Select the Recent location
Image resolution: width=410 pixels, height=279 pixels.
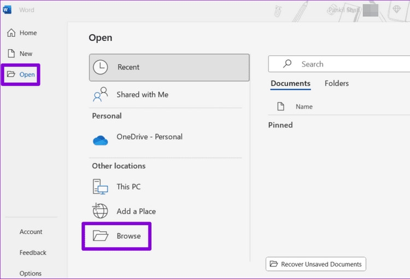coord(169,68)
